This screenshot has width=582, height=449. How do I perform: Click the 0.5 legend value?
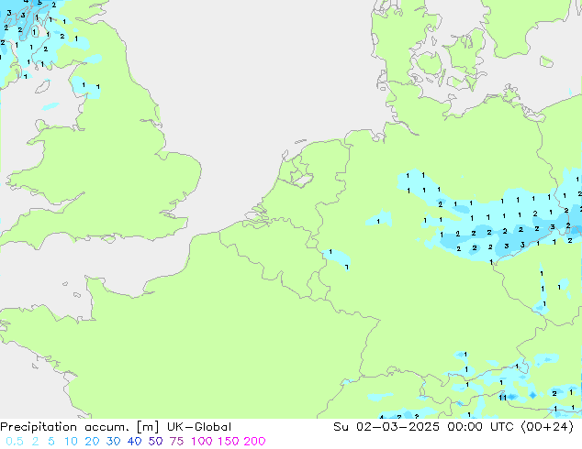tap(15, 442)
